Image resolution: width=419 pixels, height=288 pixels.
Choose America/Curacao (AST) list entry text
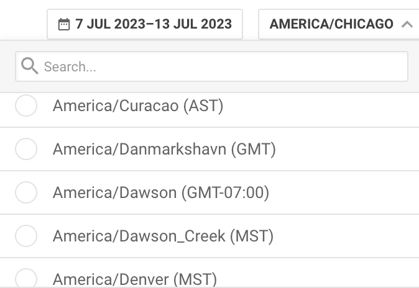click(x=138, y=106)
